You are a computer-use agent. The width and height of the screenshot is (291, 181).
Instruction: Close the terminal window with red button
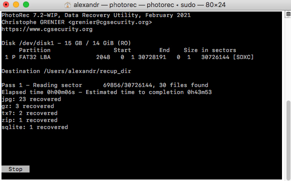click(x=6, y=4)
